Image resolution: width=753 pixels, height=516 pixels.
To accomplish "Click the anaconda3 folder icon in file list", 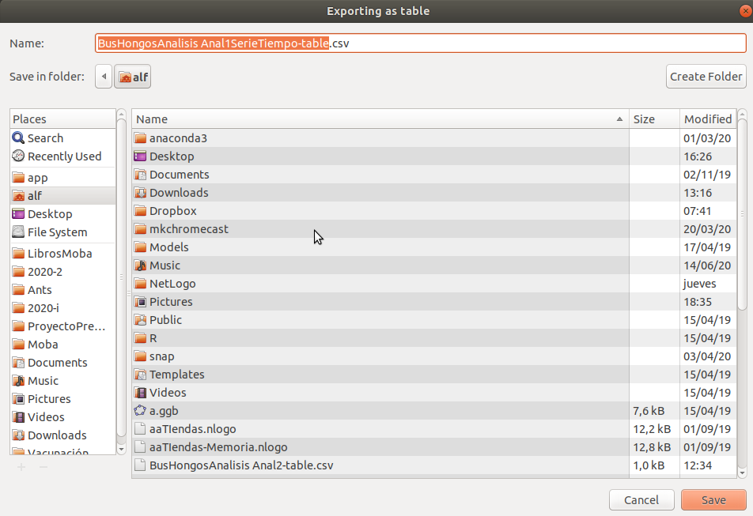I will 140,138.
